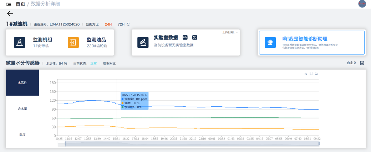Viewport: 371px width, 152px height.
Task: Select the 24H time range
Action: pos(108,24)
